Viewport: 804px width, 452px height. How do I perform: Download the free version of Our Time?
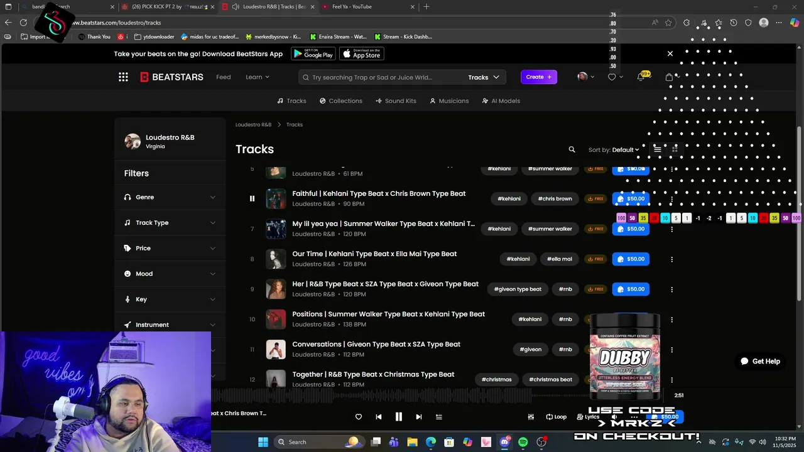pyautogui.click(x=595, y=259)
